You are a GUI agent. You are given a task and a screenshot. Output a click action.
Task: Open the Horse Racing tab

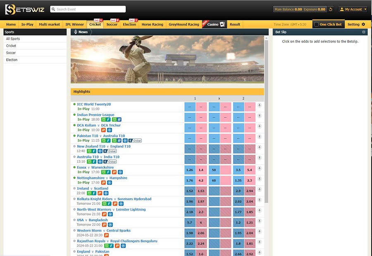(x=152, y=24)
